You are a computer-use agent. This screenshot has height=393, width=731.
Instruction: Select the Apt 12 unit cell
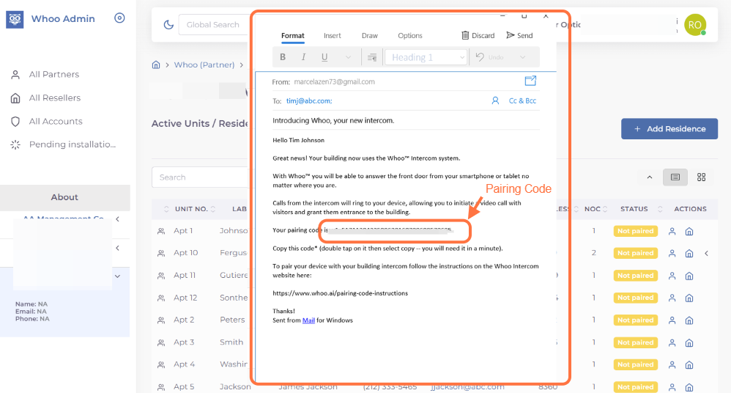pos(185,298)
